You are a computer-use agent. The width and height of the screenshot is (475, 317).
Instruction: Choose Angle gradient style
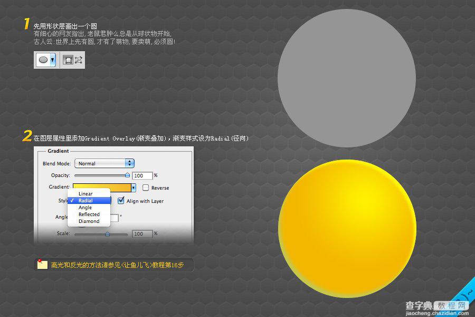(89, 208)
